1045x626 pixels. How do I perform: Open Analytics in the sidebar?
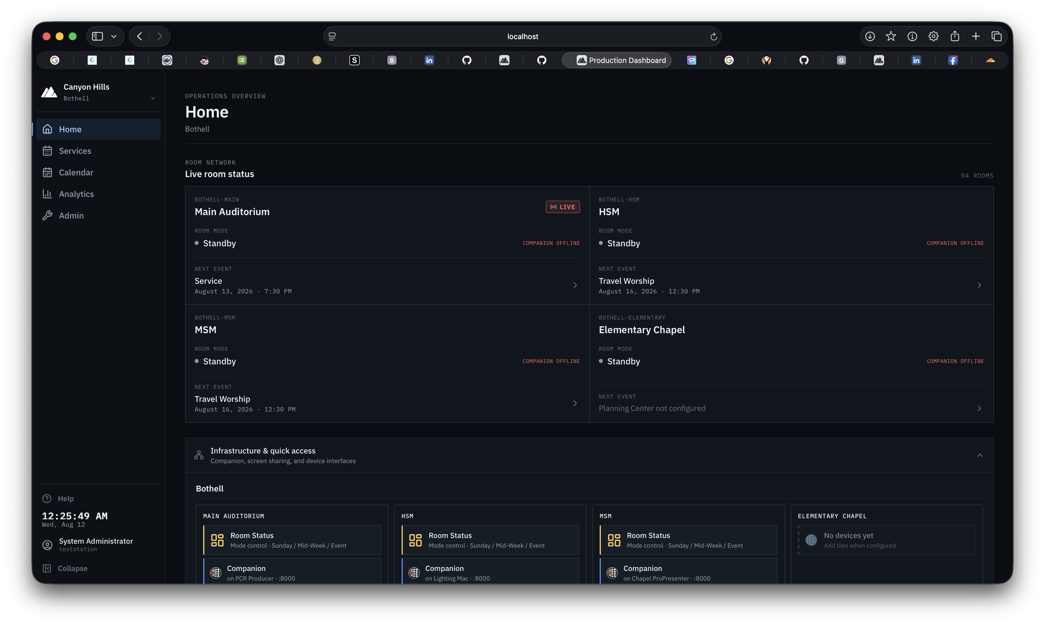(98, 194)
